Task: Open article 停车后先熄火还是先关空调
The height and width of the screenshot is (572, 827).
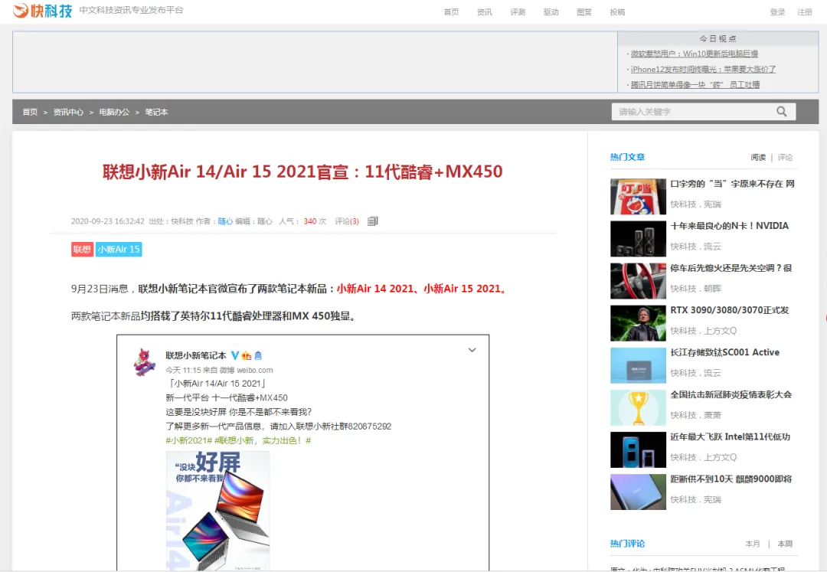Action: point(731,268)
